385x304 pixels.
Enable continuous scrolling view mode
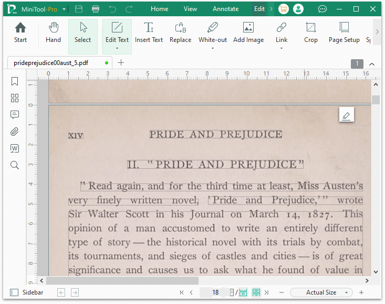tap(243, 292)
